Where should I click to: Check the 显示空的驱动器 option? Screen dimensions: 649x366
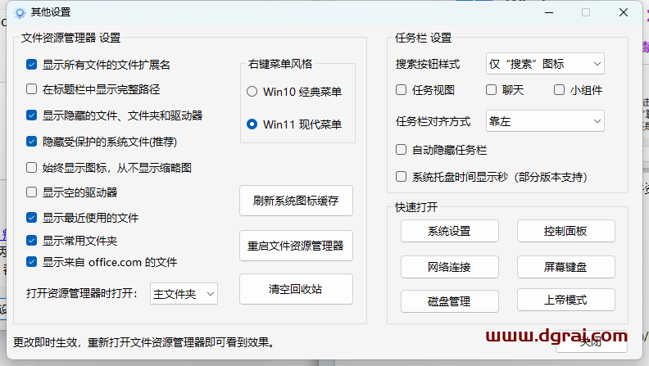31,192
